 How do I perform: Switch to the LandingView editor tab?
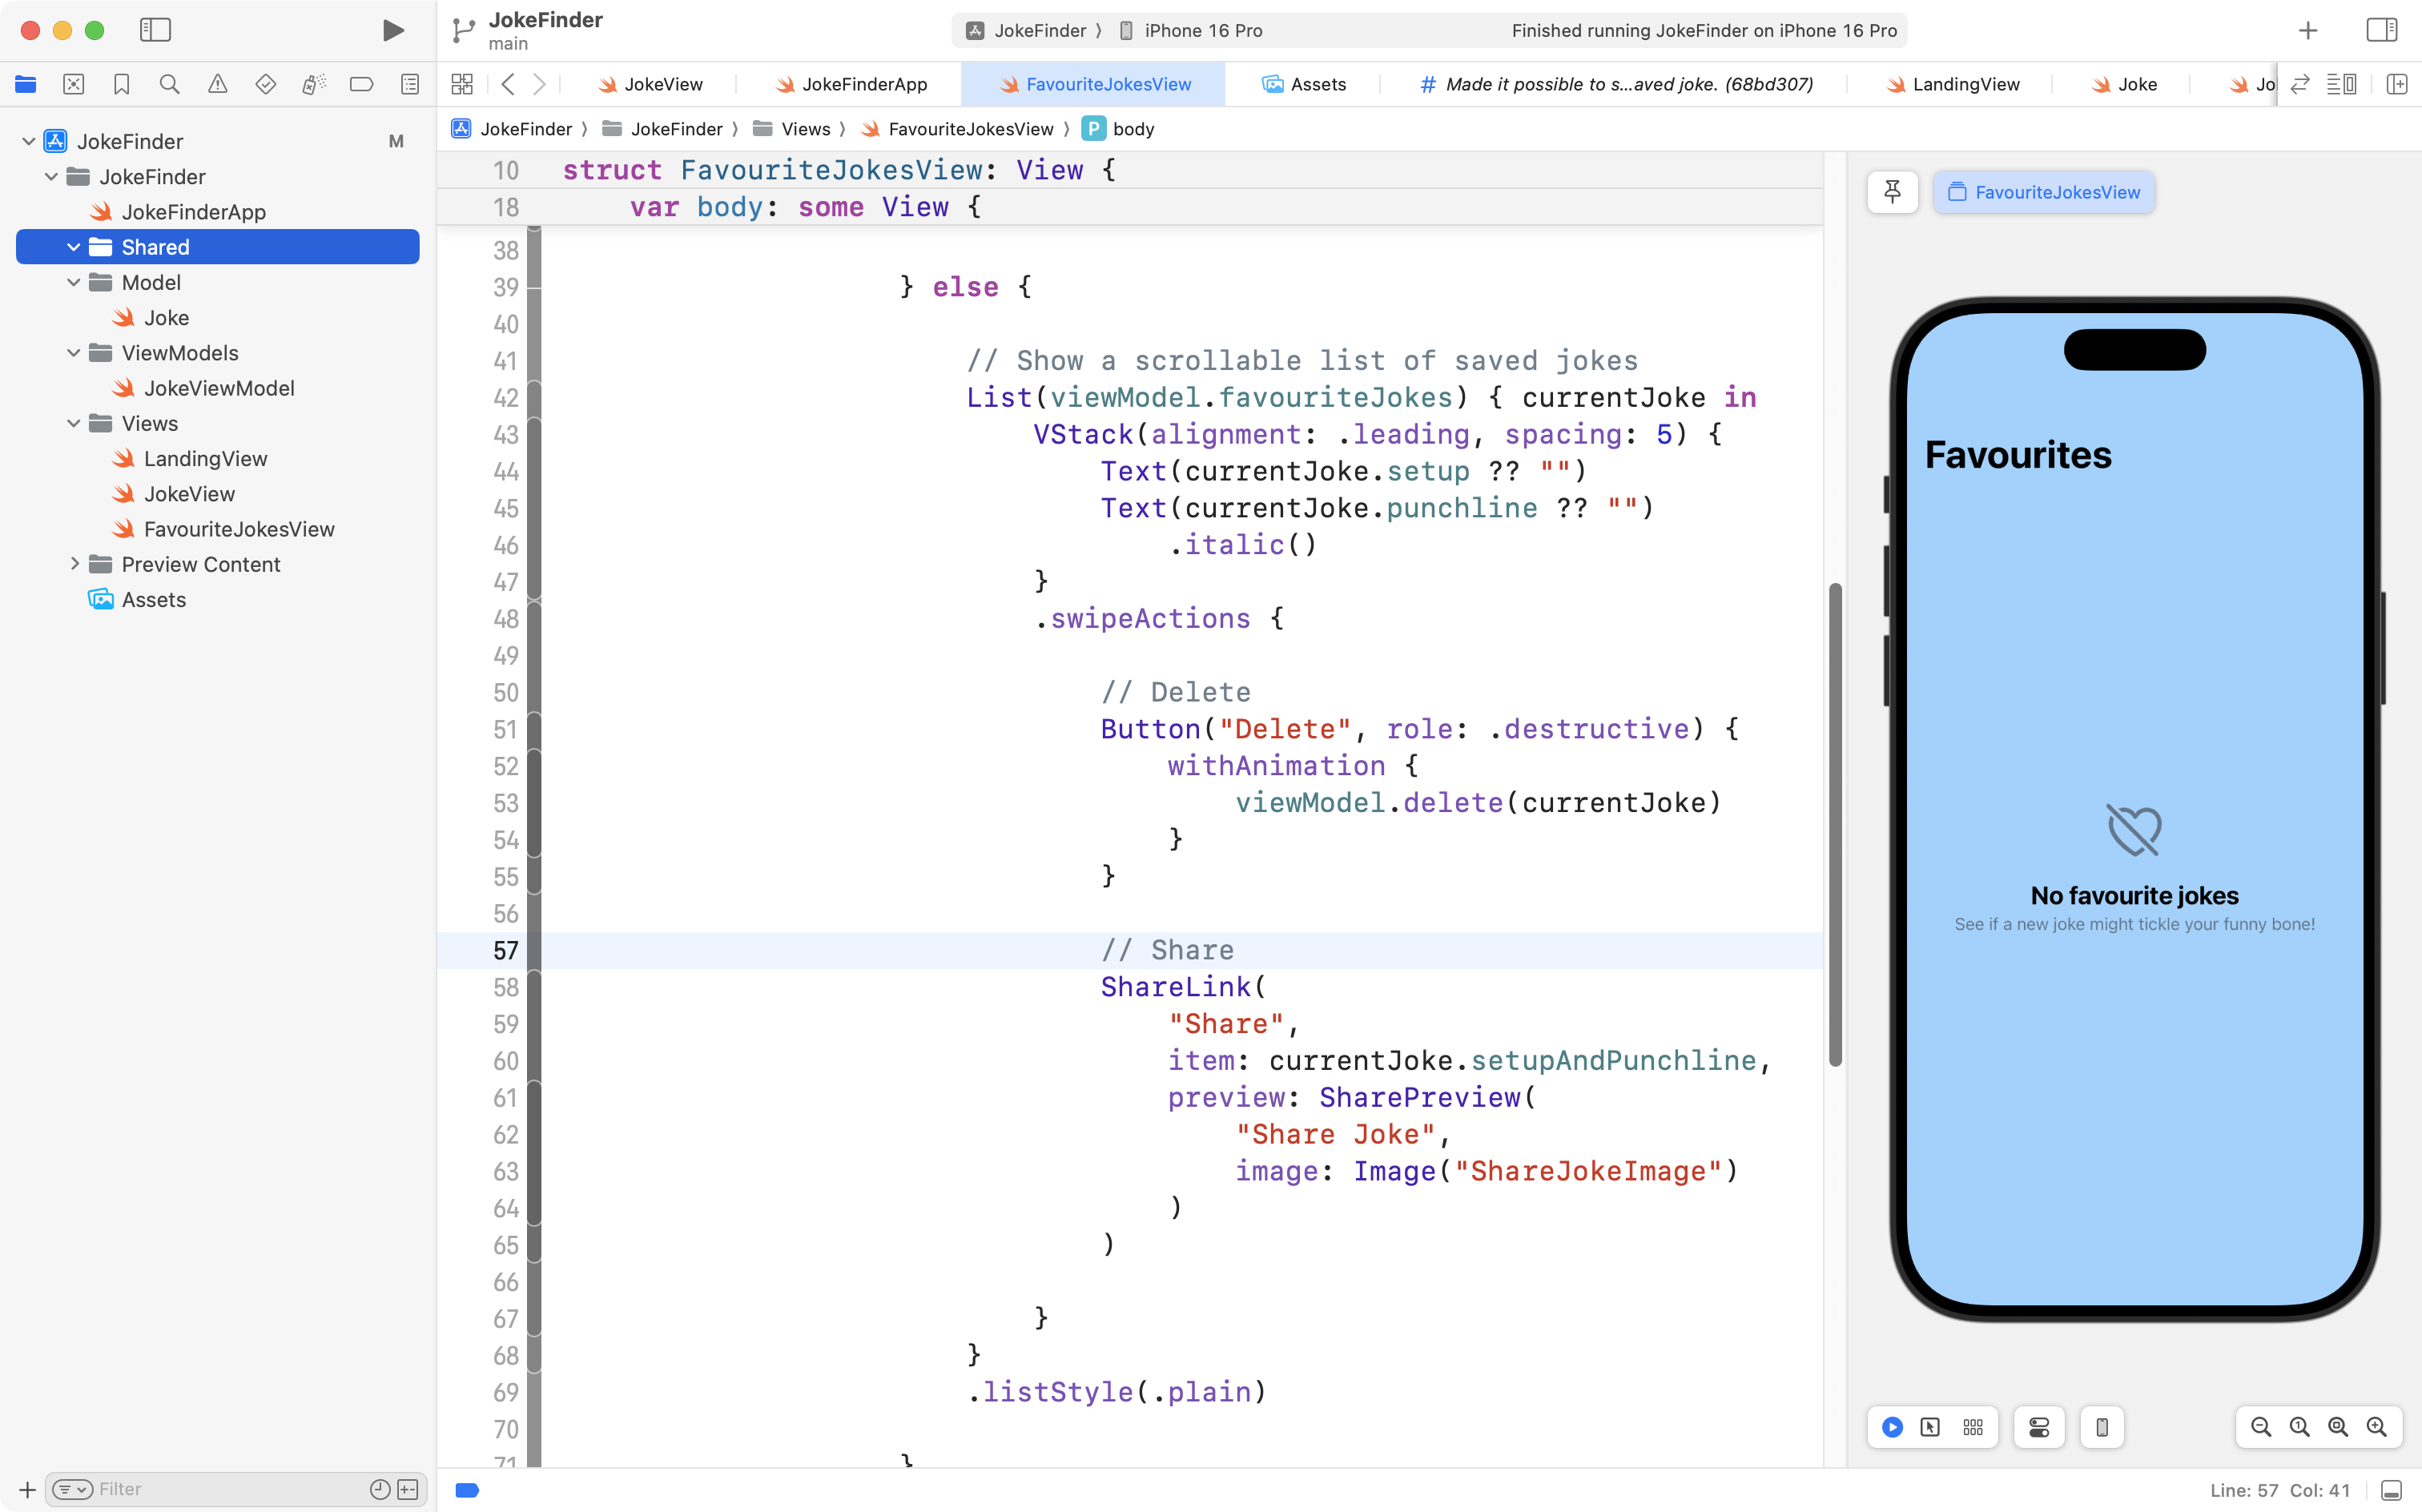tap(1965, 84)
